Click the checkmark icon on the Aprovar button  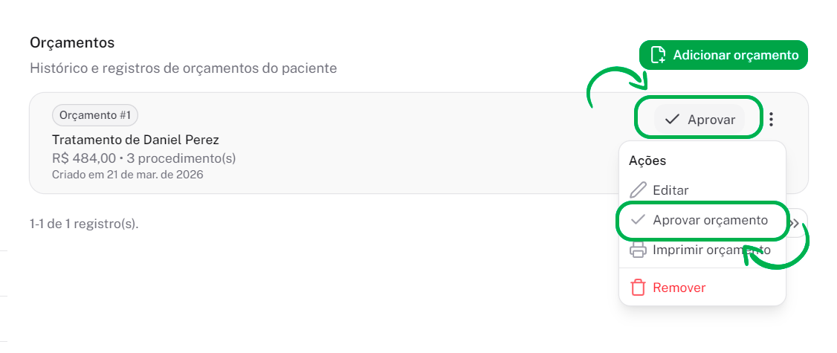pyautogui.click(x=672, y=119)
